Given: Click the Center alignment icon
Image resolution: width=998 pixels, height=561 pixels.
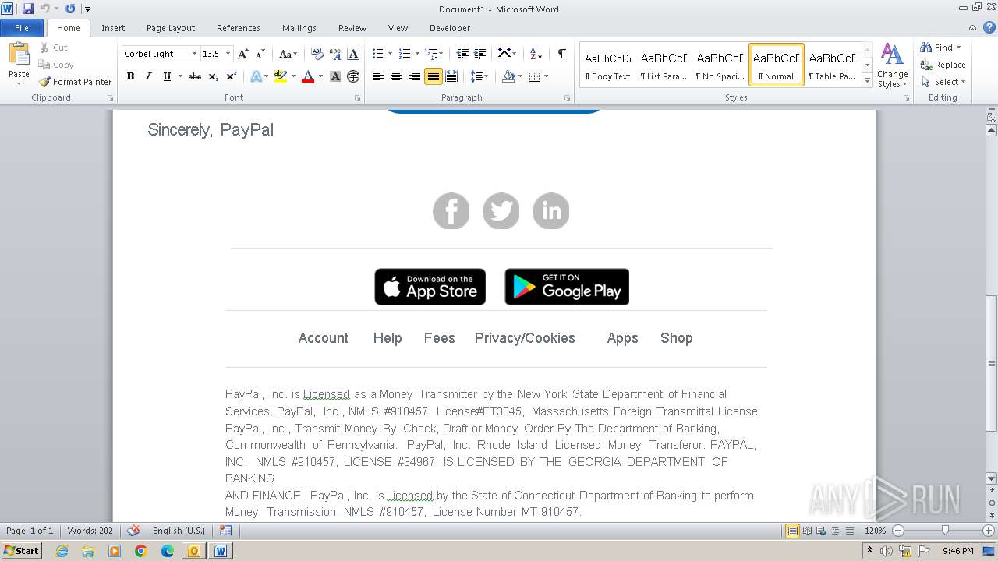Looking at the screenshot, I should [396, 76].
